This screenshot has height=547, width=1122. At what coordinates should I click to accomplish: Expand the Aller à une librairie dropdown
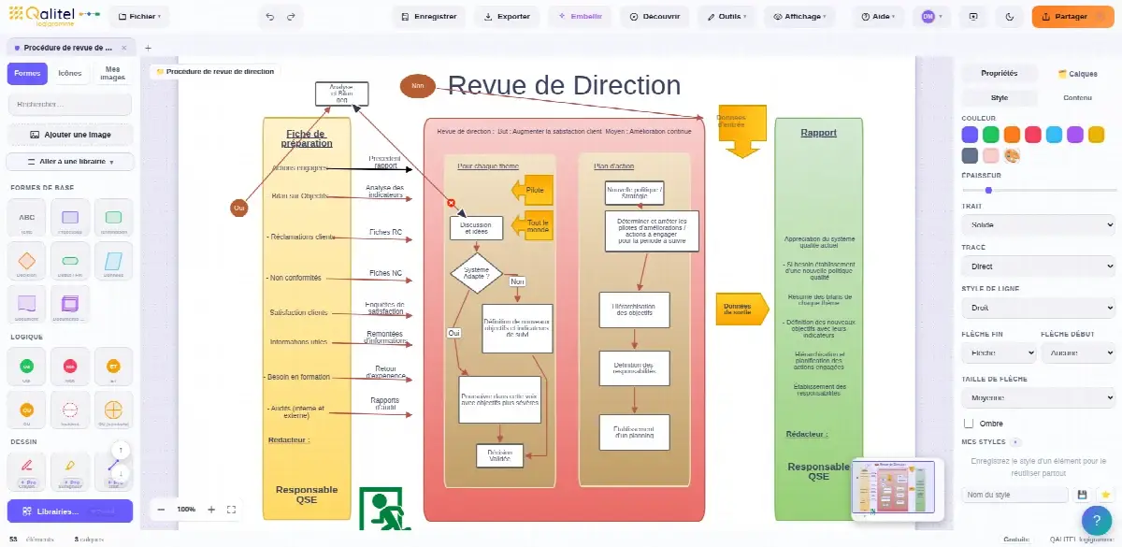70,162
